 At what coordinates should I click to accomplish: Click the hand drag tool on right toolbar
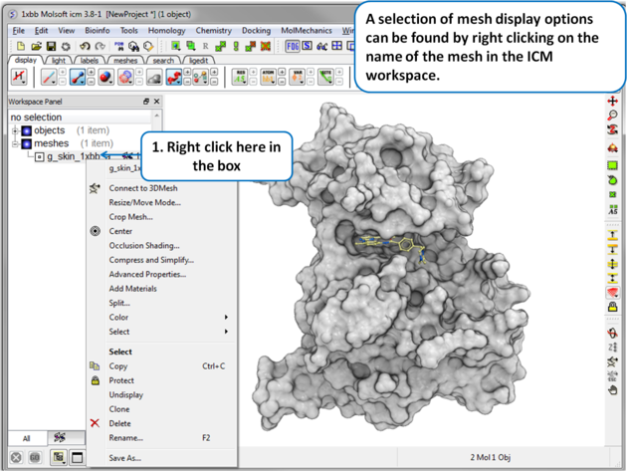click(x=612, y=390)
